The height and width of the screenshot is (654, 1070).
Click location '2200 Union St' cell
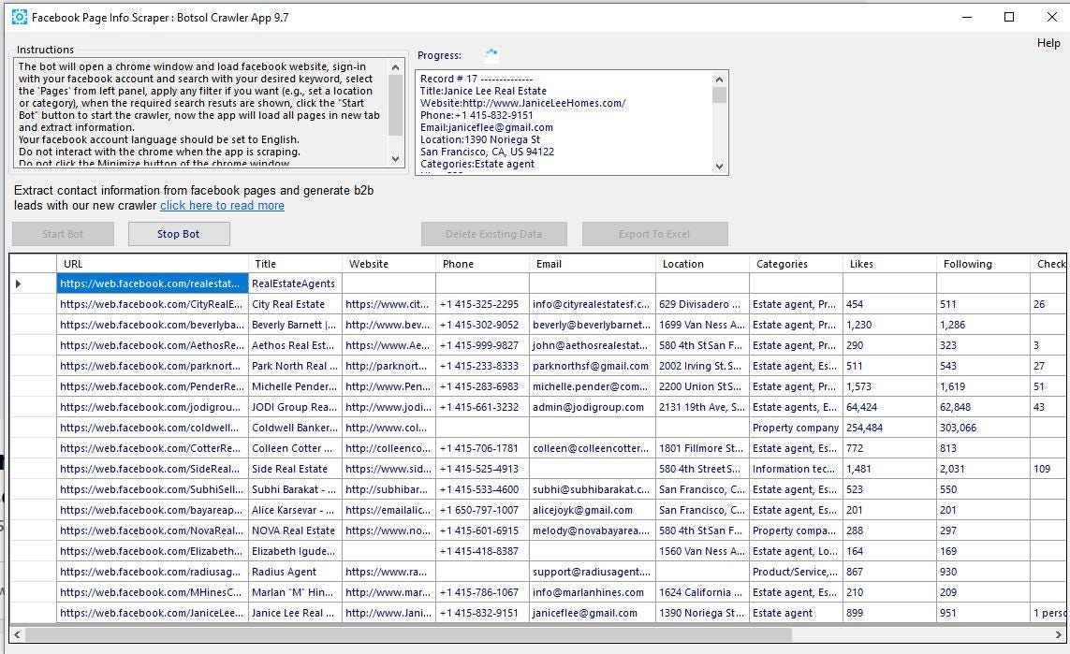pyautogui.click(x=702, y=386)
